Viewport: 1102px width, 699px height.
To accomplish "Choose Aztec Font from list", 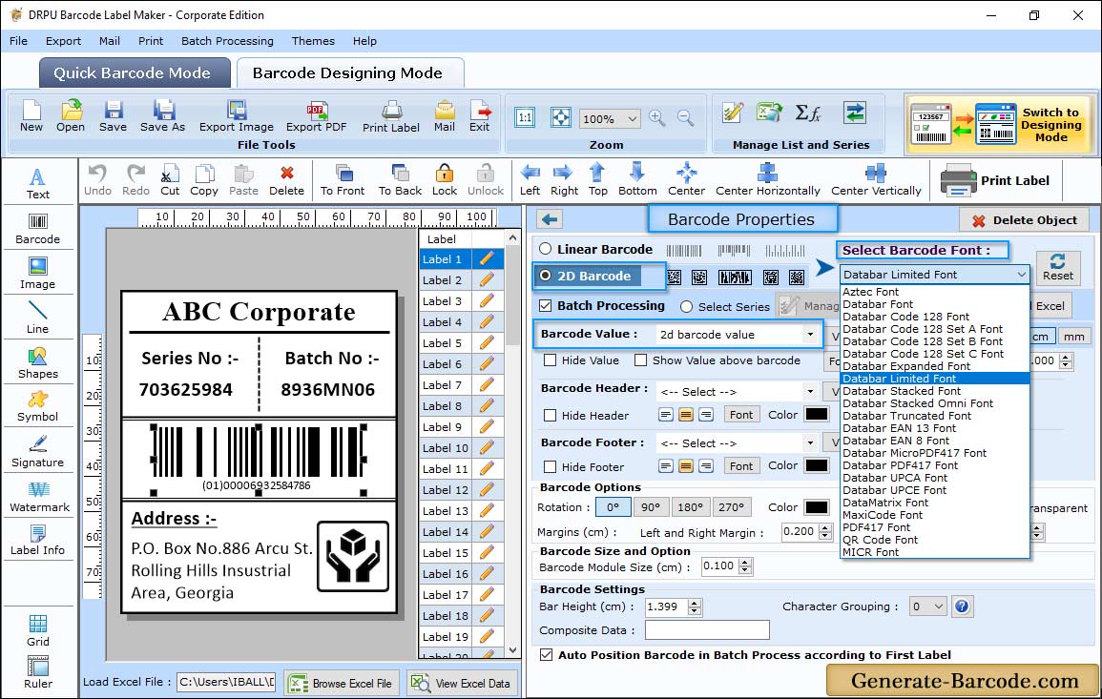I will pyautogui.click(x=870, y=292).
